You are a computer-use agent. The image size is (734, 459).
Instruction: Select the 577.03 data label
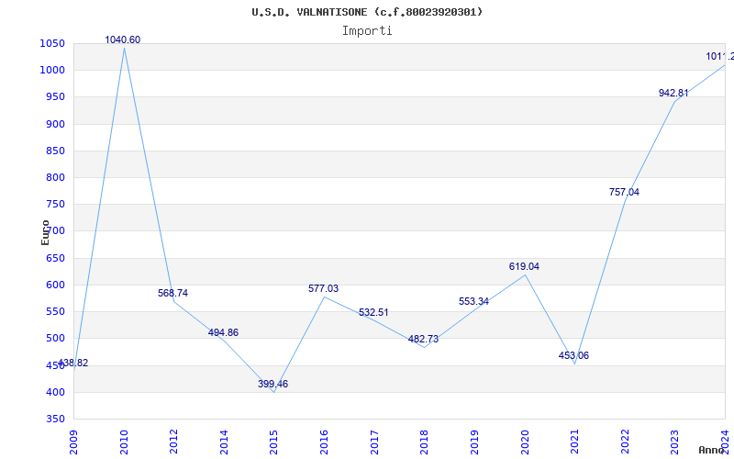(324, 288)
